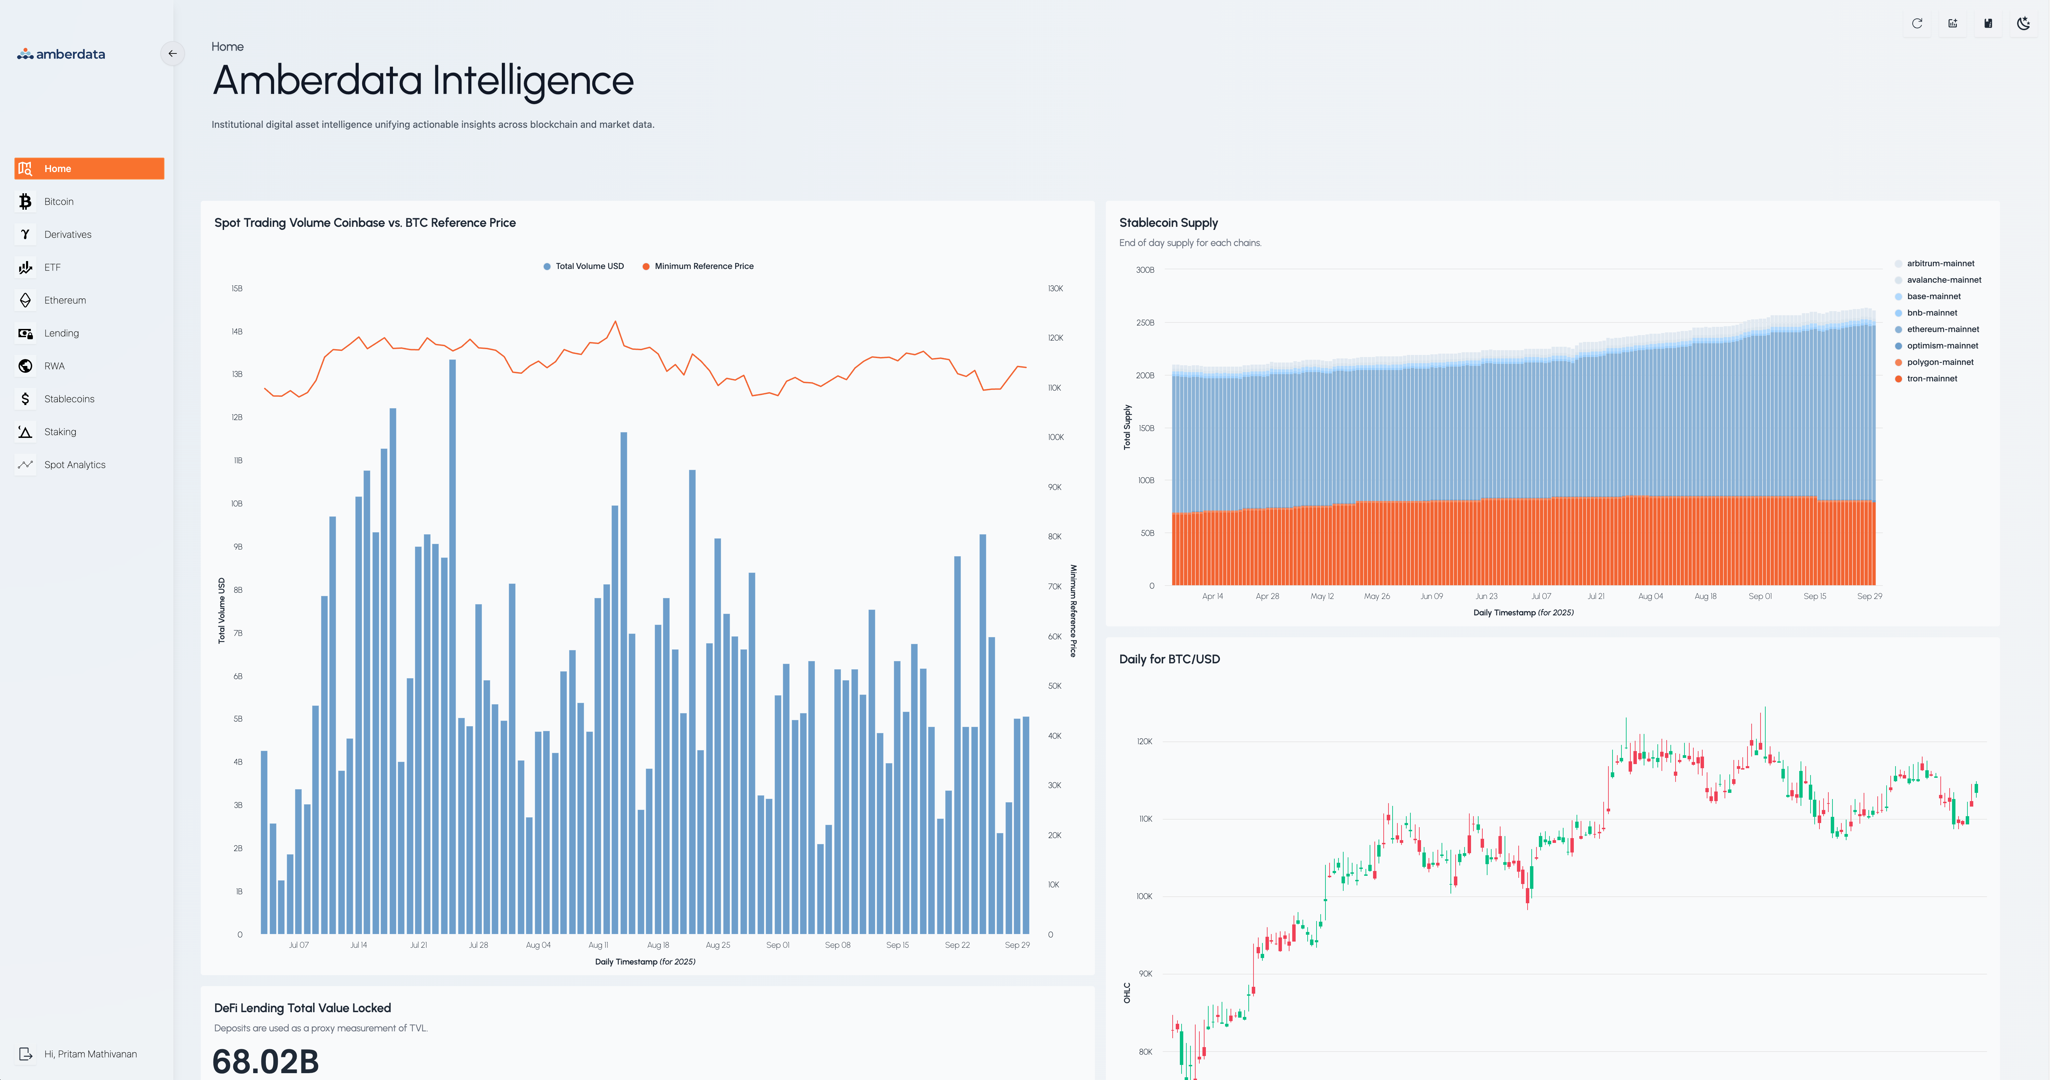Collapse the sidebar with arrow button
Viewport: 2050px width, 1080px height.
[x=172, y=53]
